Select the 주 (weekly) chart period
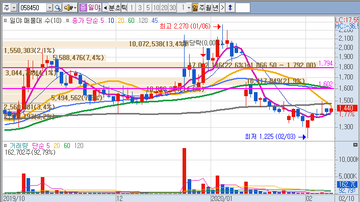 click(x=202, y=8)
